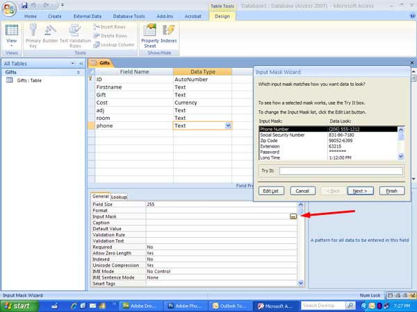Click the Gifts table icon in navigation pane
The width and height of the screenshot is (417, 312).
click(x=10, y=80)
